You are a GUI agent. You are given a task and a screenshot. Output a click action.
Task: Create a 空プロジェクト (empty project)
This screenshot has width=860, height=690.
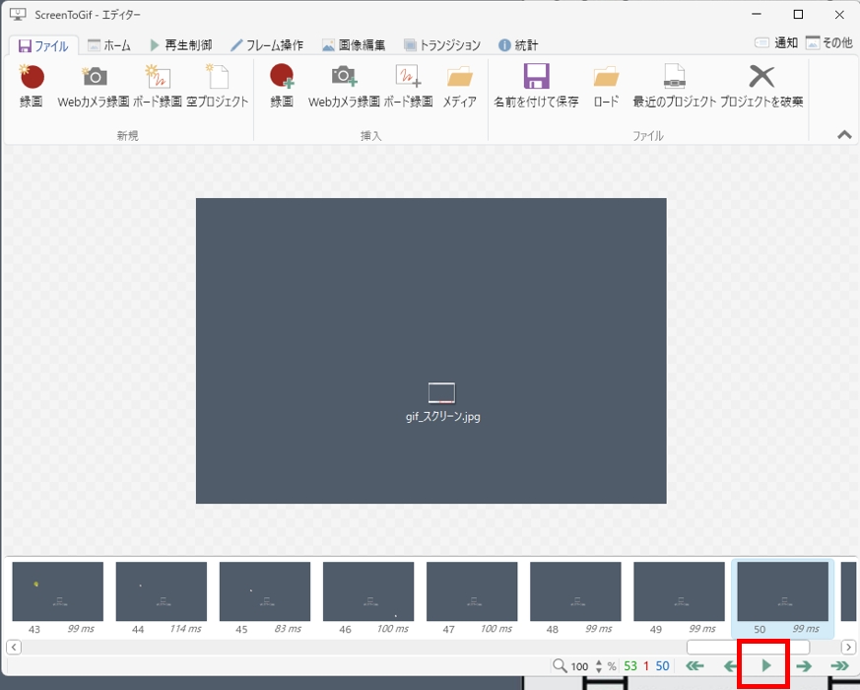[217, 85]
